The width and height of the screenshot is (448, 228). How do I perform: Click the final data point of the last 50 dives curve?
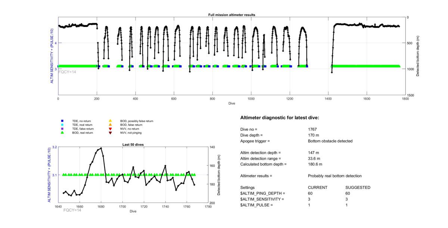coord(195,185)
